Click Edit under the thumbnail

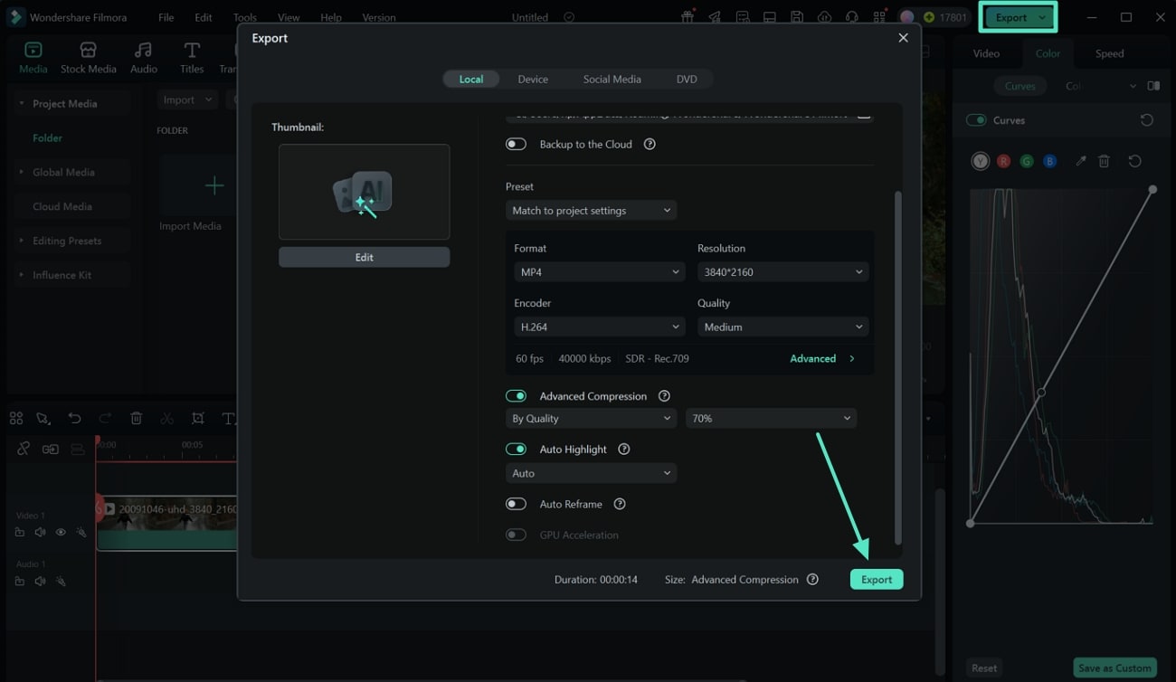tap(364, 258)
